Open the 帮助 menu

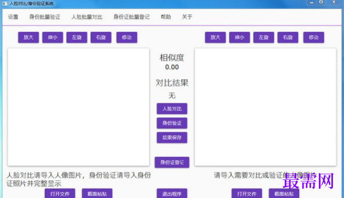(166, 17)
